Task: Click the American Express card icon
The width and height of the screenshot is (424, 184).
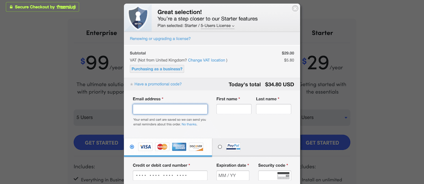Action: pyautogui.click(x=179, y=146)
